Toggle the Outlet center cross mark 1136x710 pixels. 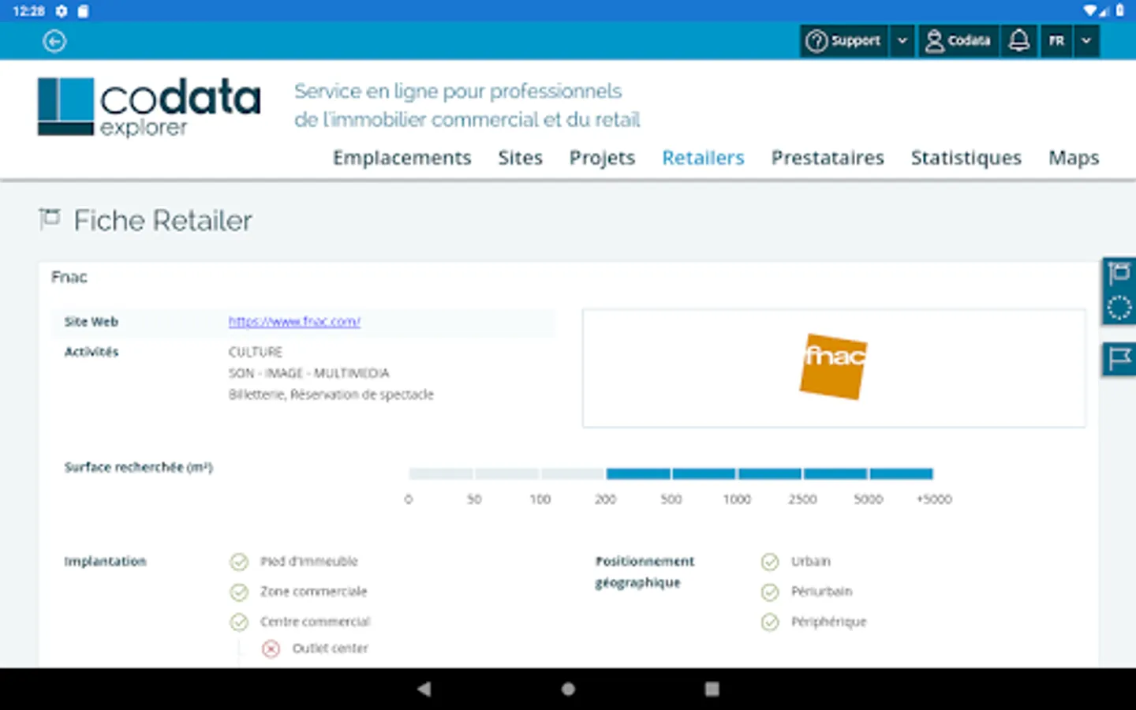click(x=271, y=648)
